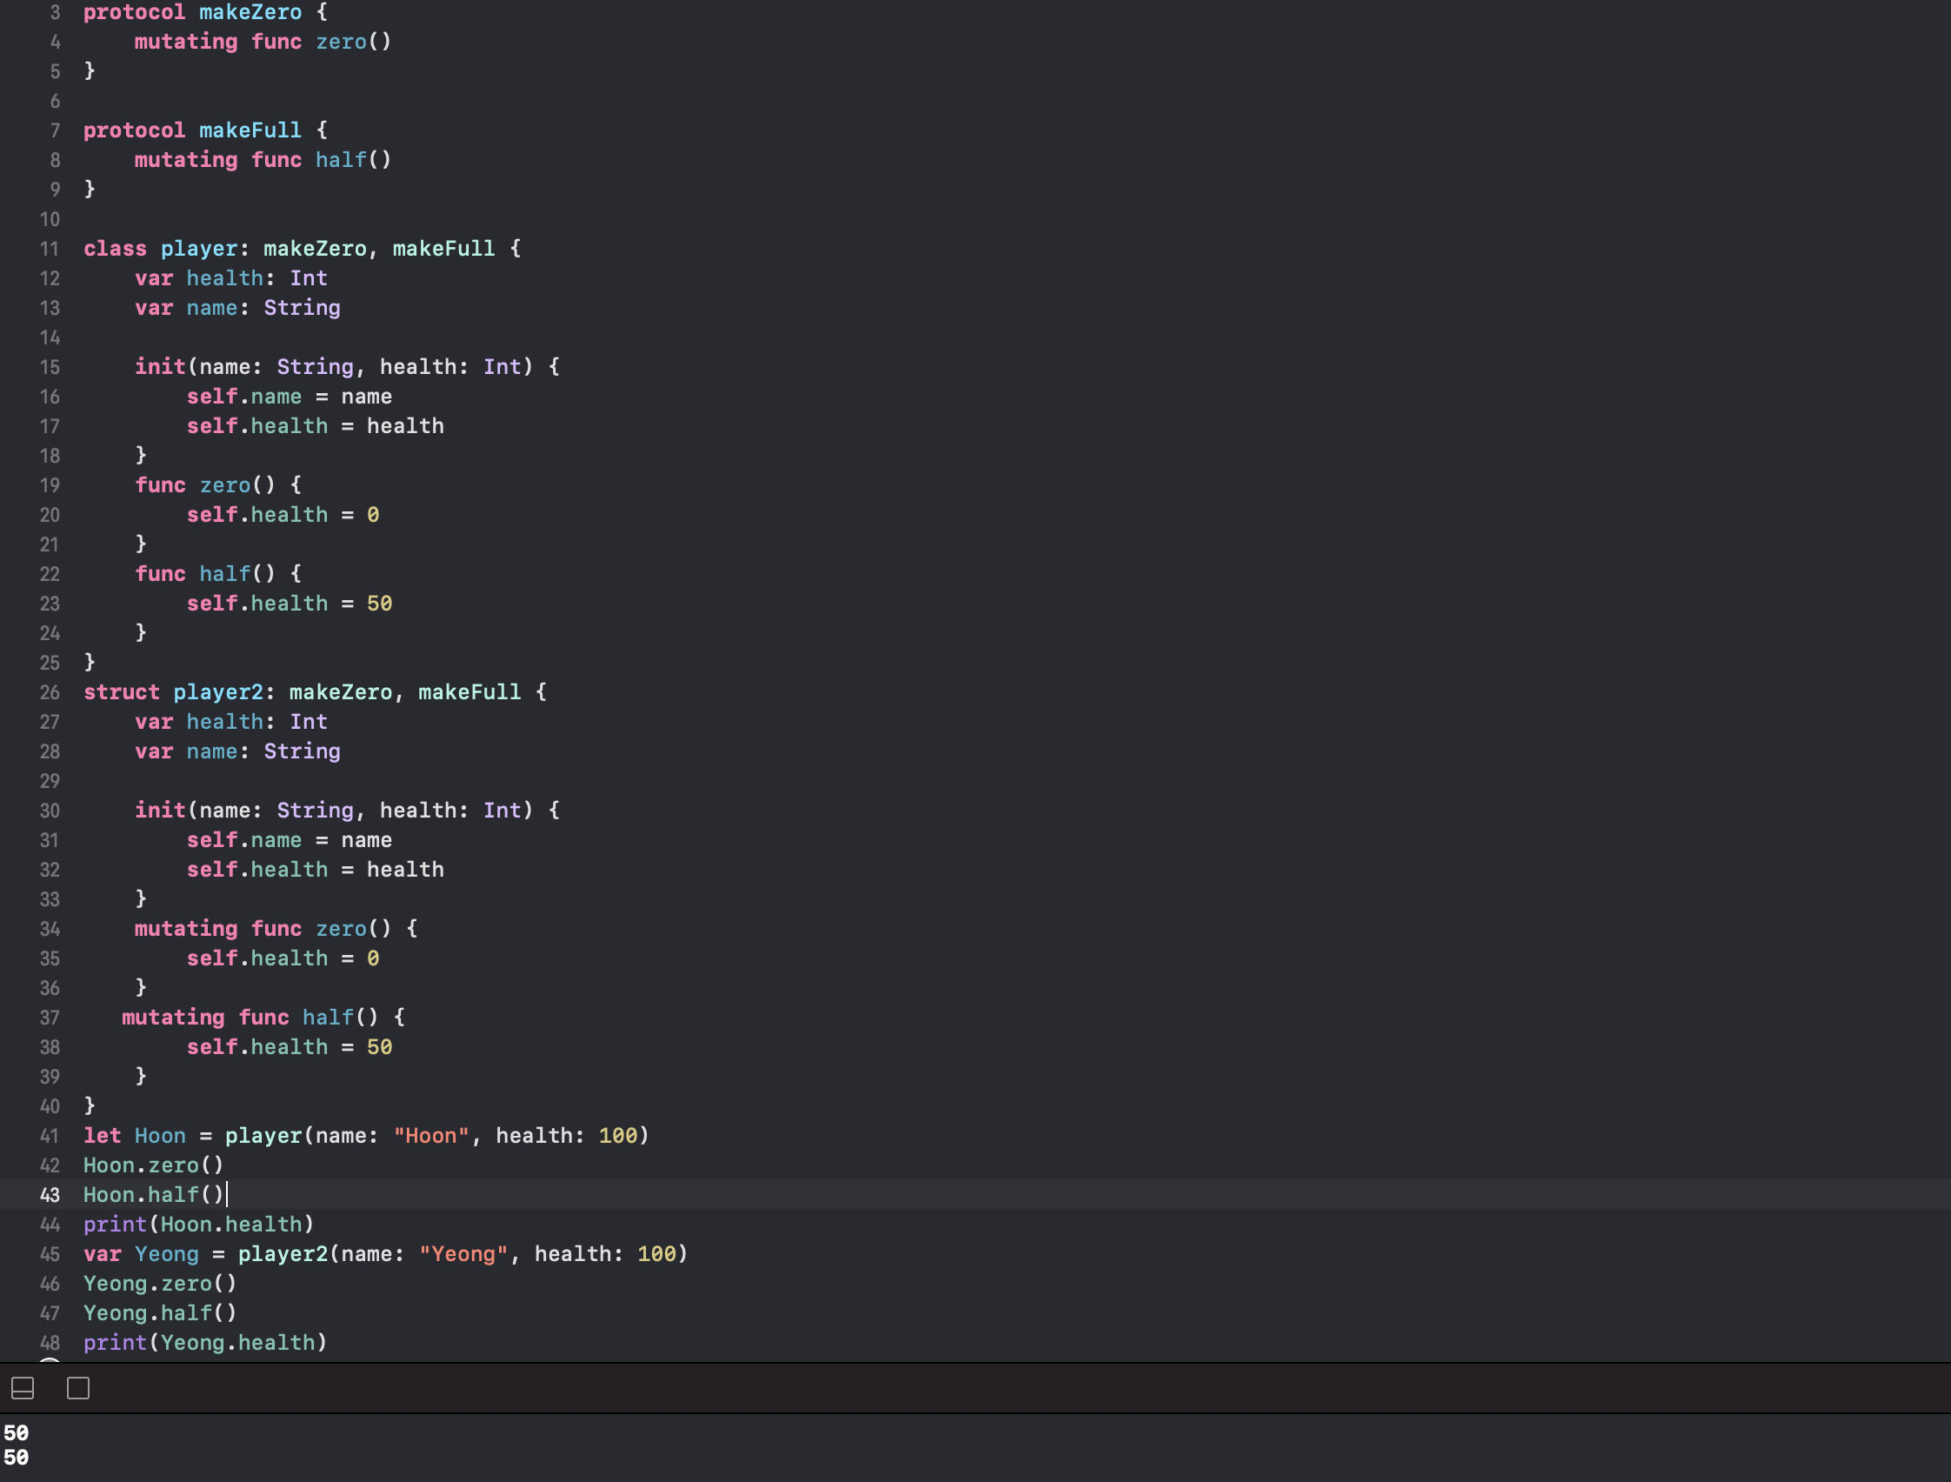
Task: Click the stop execution square icon
Action: point(78,1388)
